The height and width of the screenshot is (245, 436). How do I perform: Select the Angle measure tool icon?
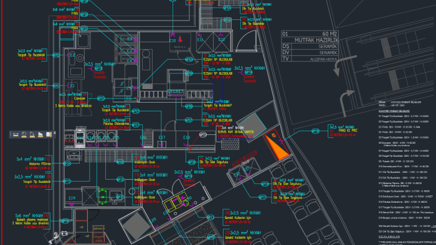coord(32,134)
